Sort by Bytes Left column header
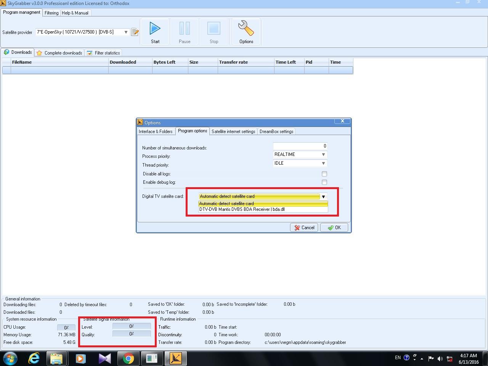This screenshot has width=488, height=366. click(170, 62)
